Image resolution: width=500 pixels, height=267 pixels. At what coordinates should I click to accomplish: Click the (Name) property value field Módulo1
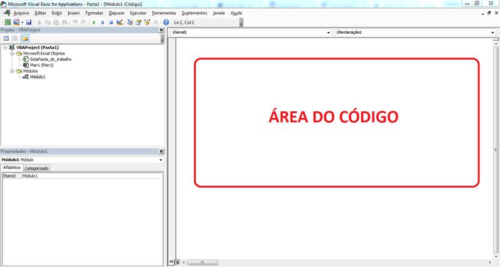pos(91,176)
